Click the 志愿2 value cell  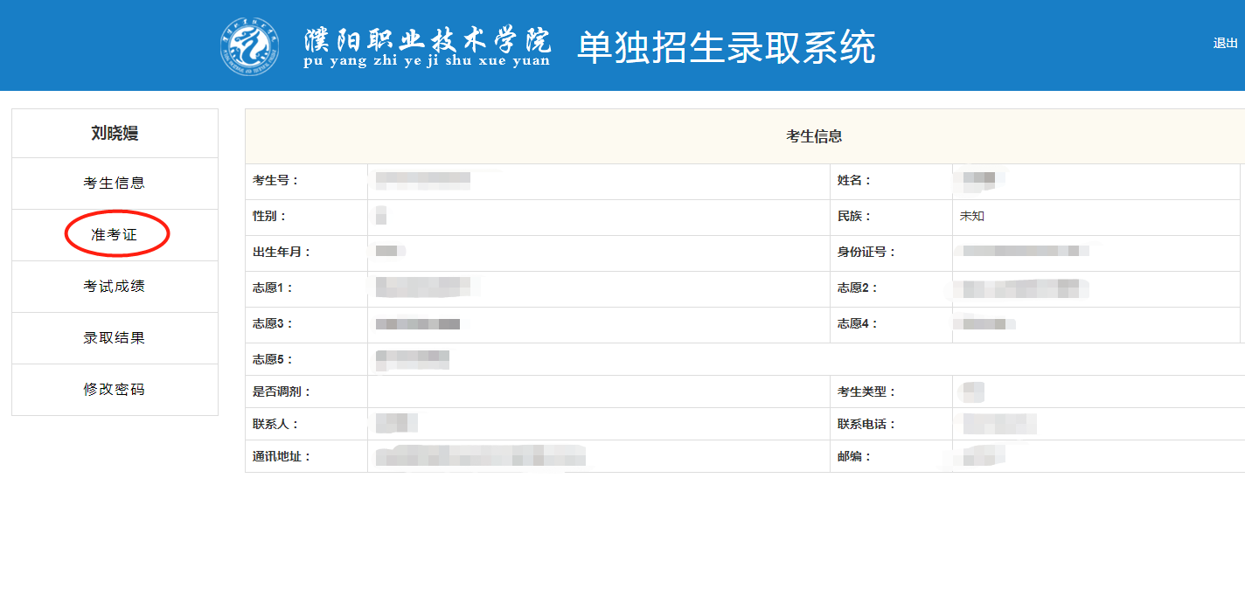pyautogui.click(x=1096, y=289)
